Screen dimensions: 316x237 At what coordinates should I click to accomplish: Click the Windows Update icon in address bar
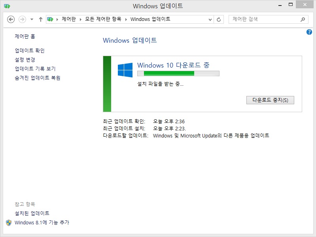coord(50,19)
